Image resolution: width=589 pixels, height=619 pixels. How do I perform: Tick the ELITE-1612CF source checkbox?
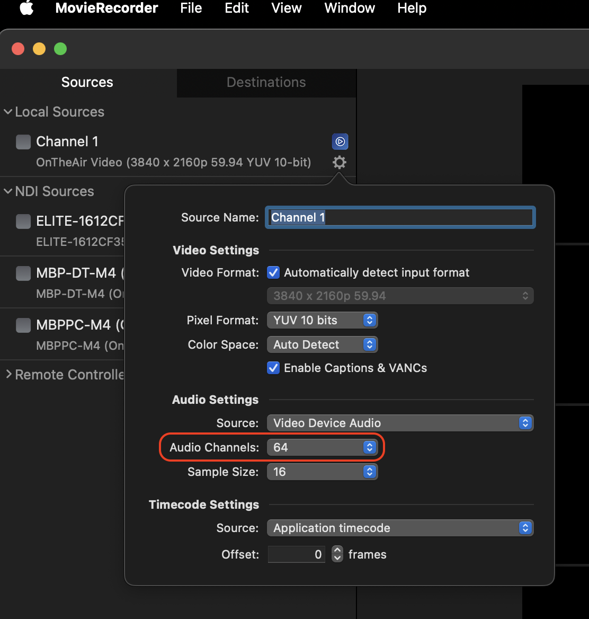click(23, 221)
